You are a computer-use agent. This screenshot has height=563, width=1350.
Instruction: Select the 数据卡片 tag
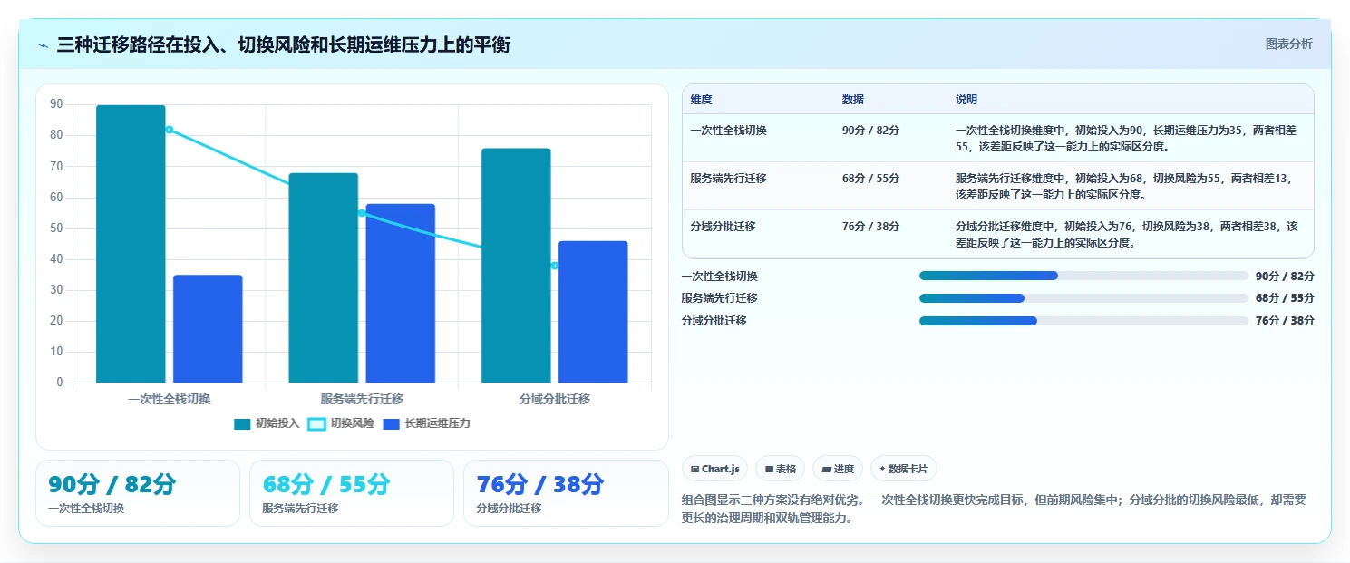click(903, 469)
